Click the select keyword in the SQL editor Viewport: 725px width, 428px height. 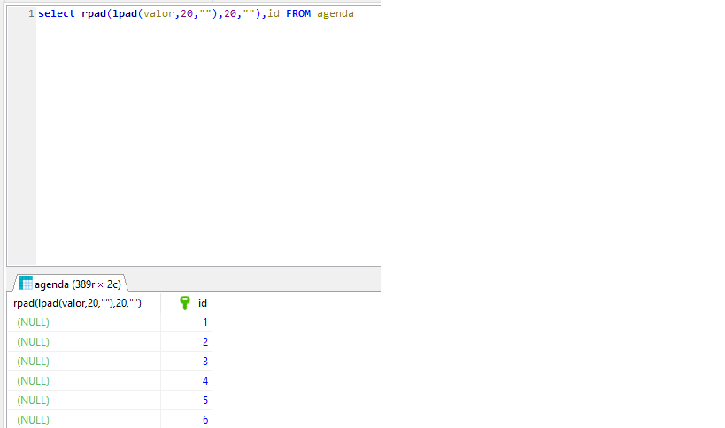click(57, 14)
